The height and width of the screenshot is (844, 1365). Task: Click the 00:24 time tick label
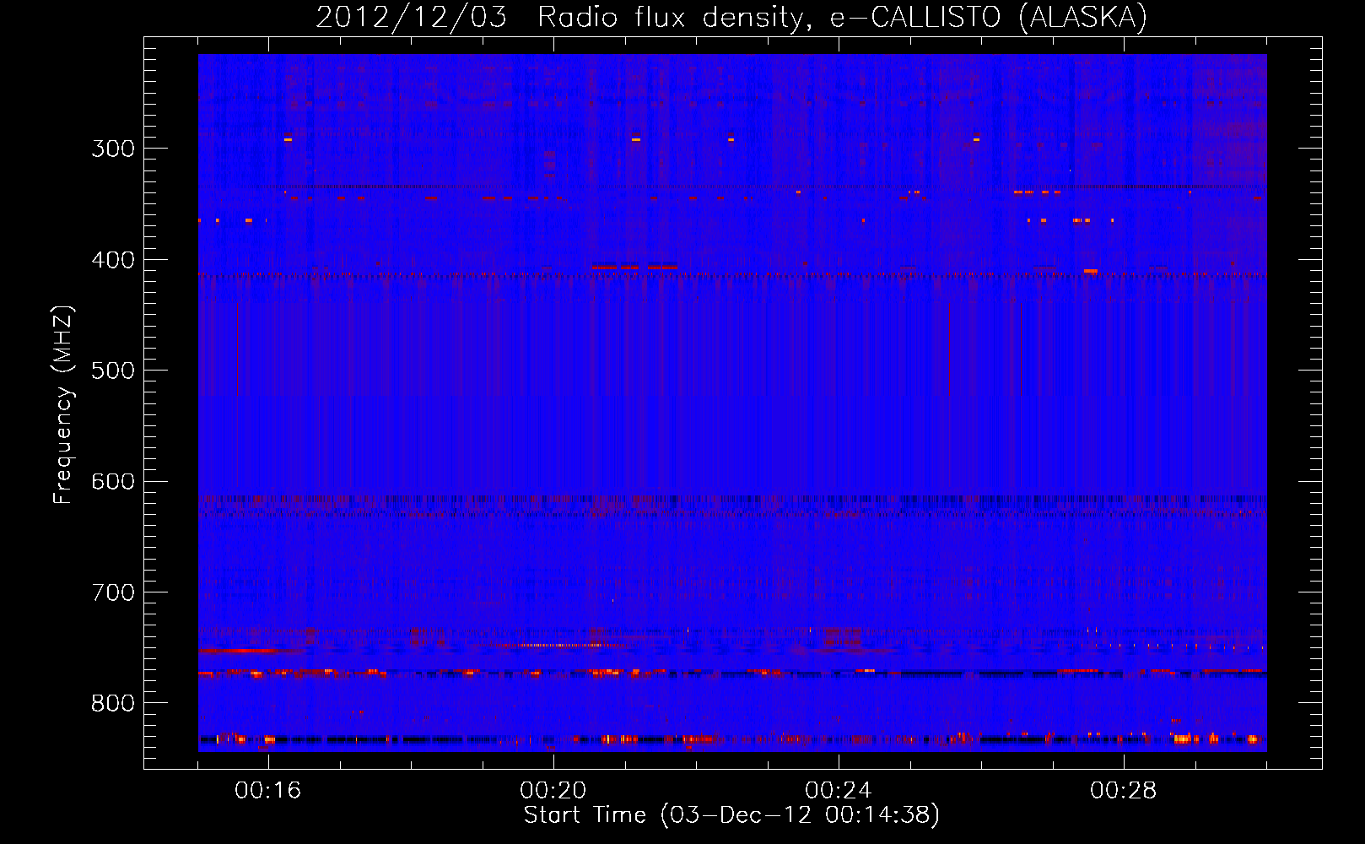click(839, 791)
